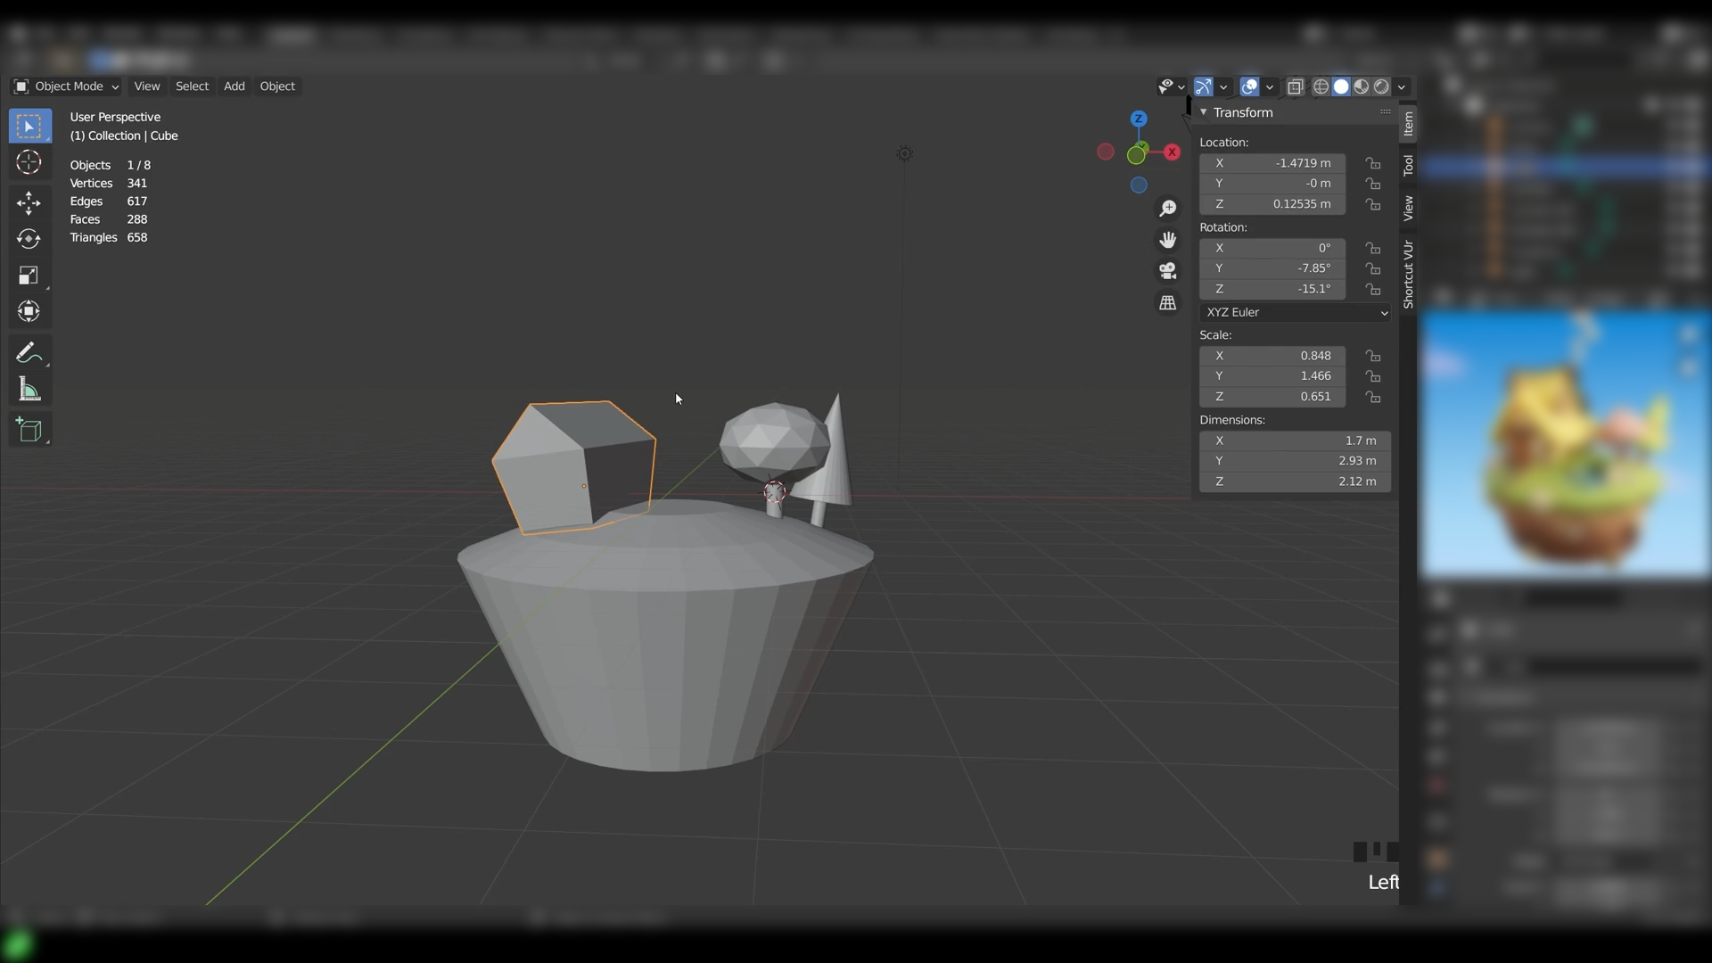Switch viewport shading to Wireframe mode

pyautogui.click(x=1321, y=86)
